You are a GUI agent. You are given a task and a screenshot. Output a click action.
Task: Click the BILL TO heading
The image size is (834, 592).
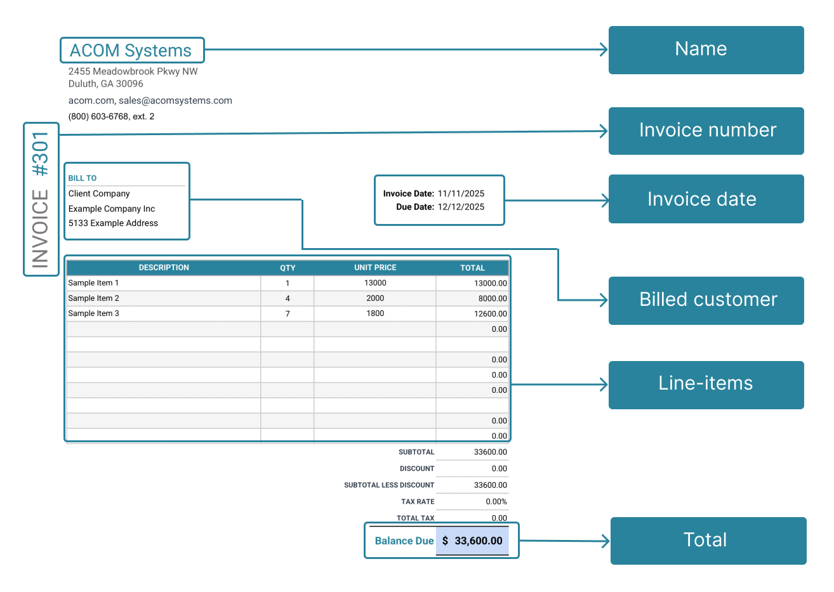[x=83, y=178]
